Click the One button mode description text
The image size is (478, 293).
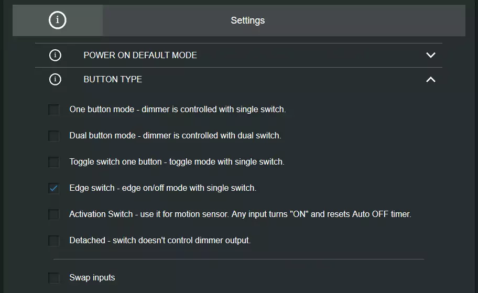point(178,109)
